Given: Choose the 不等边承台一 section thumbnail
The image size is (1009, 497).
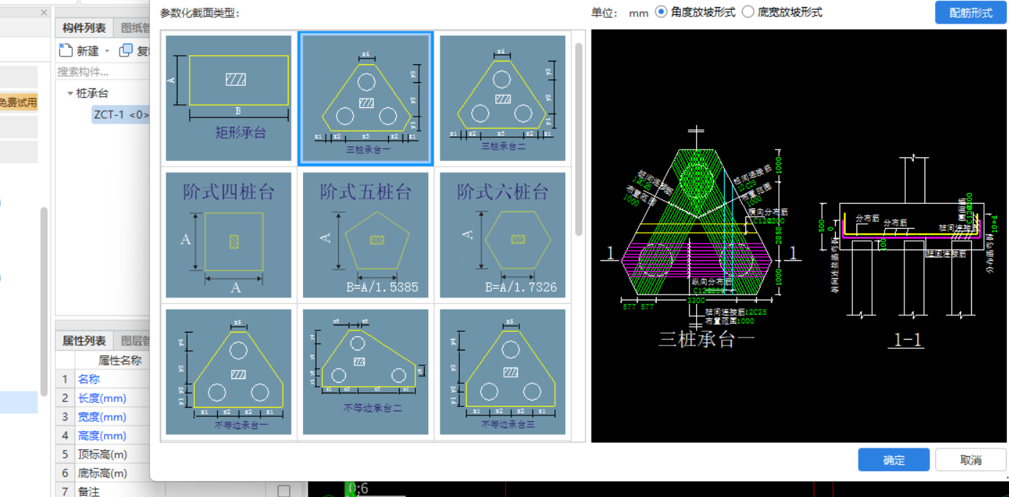Looking at the screenshot, I should click(228, 372).
